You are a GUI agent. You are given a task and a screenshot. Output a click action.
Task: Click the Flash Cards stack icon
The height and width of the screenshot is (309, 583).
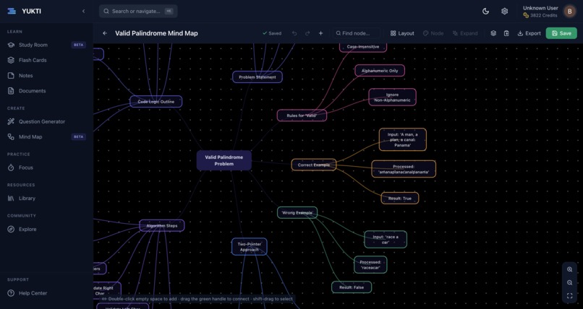tap(11, 60)
